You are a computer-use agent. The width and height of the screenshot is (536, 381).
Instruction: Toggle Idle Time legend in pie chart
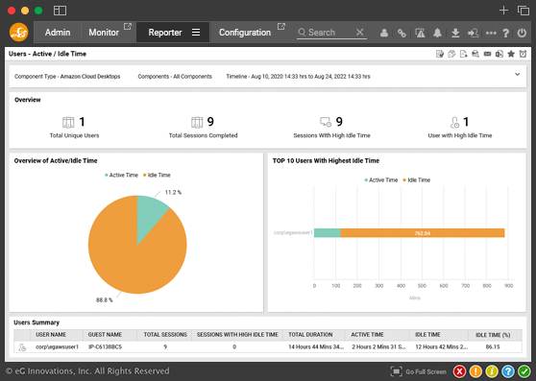(157, 175)
